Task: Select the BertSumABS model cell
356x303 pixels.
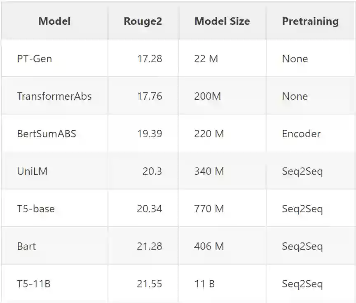Action: [47, 134]
